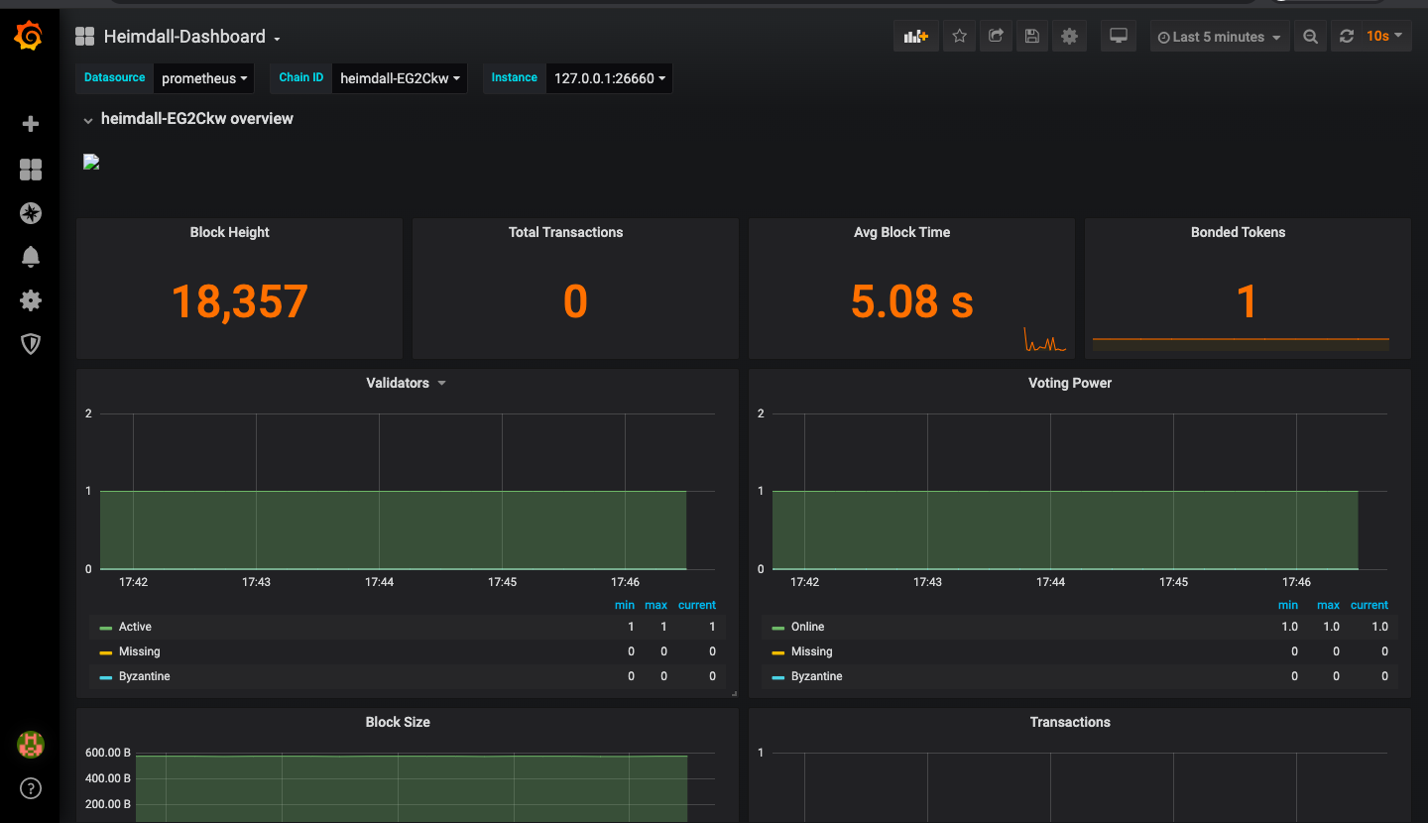Click the Voting Power panel title

click(x=1070, y=383)
